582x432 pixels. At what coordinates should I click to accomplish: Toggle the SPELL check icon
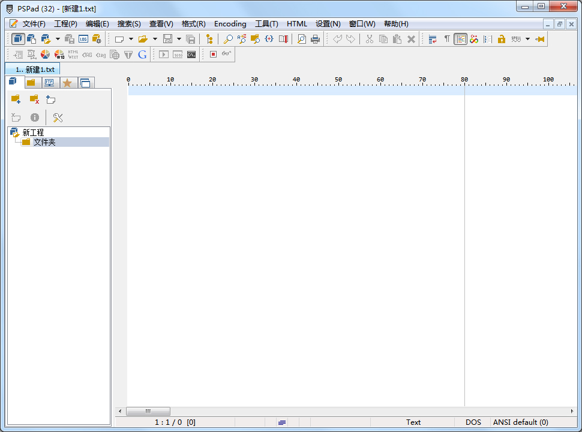coord(516,39)
